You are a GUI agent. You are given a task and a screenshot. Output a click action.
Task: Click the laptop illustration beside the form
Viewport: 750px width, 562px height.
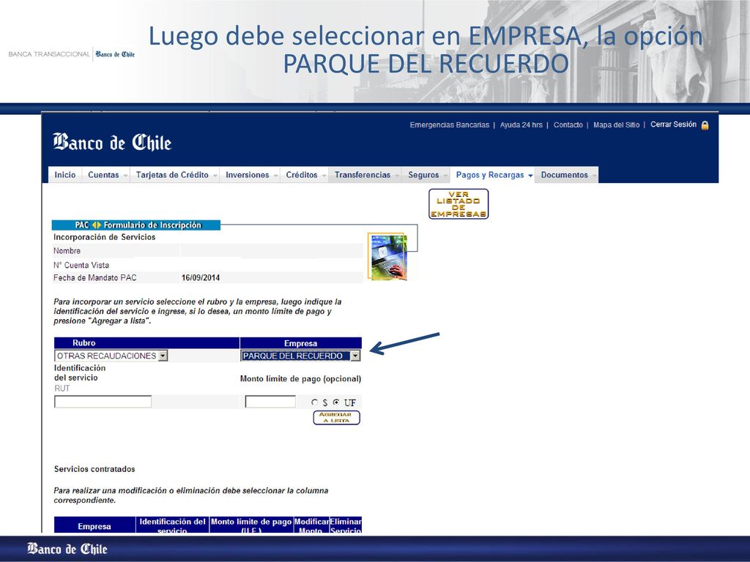[387, 256]
